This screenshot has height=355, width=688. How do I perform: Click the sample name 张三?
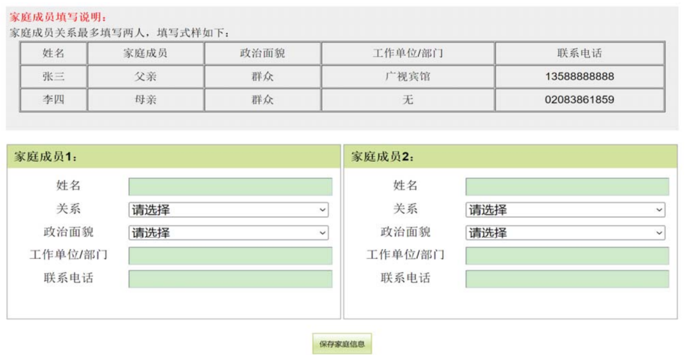(x=54, y=76)
